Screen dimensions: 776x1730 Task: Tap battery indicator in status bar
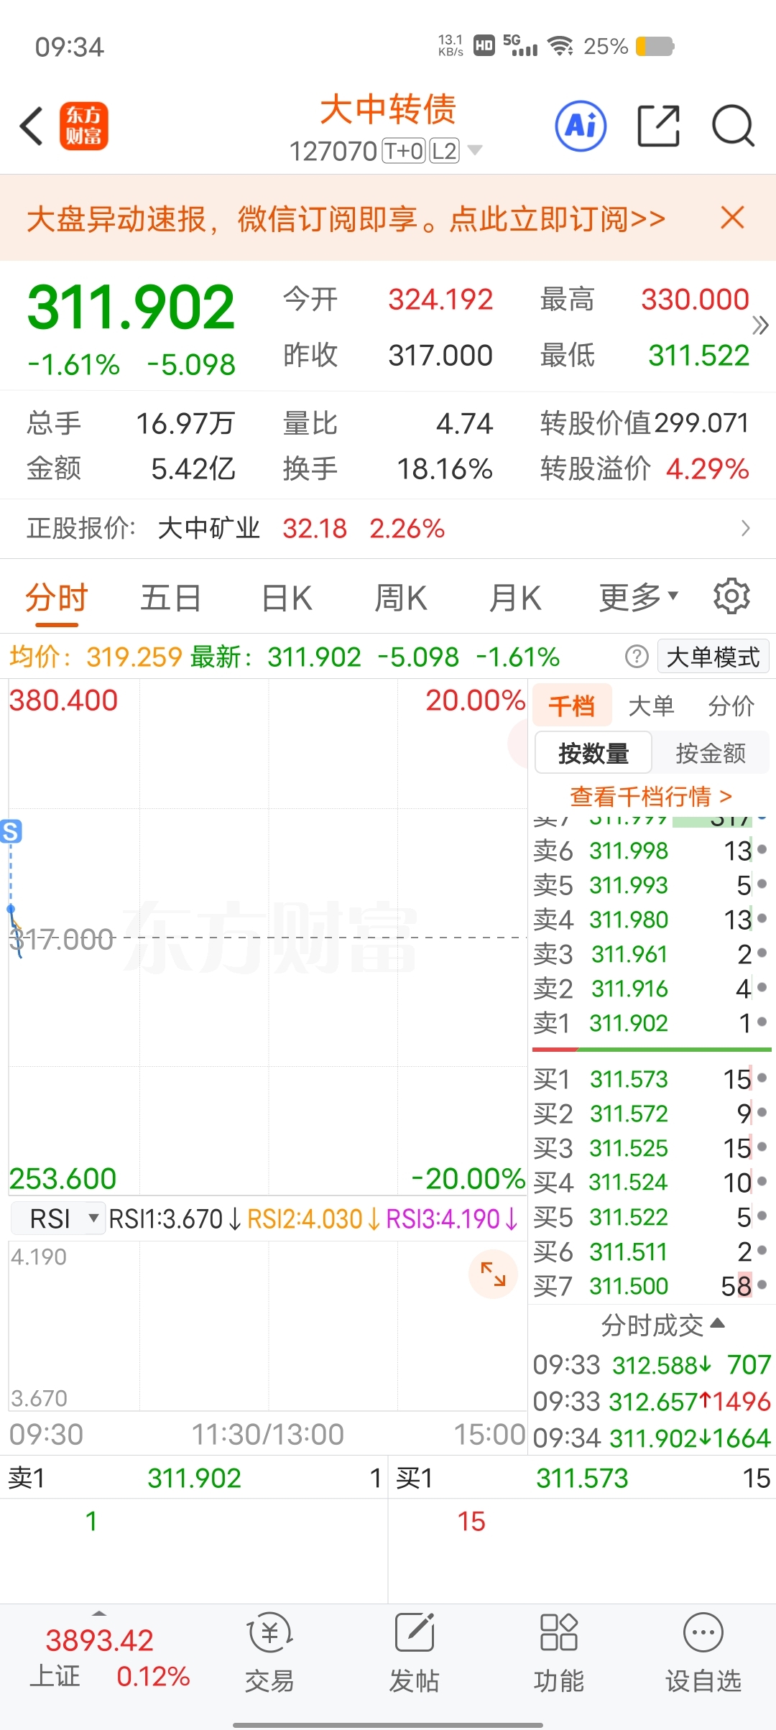tap(655, 47)
